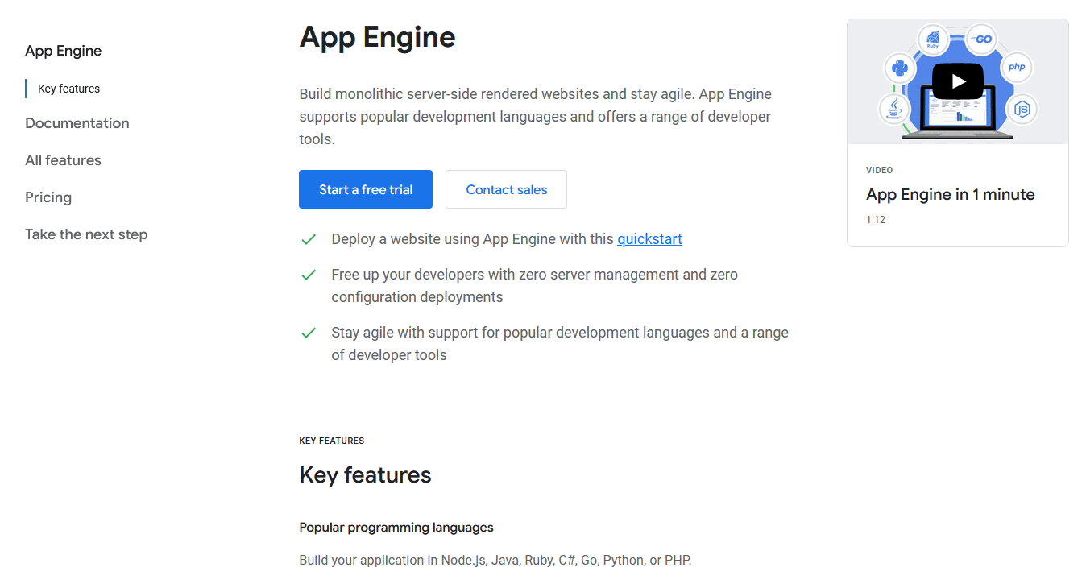Click the App Engine sidebar heading
Viewport: 1086px width, 584px height.
tap(63, 51)
